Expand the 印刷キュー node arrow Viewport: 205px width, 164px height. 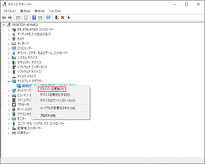pos(9,133)
